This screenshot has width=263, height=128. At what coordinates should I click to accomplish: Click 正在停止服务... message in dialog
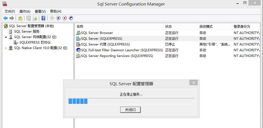coord(131,95)
